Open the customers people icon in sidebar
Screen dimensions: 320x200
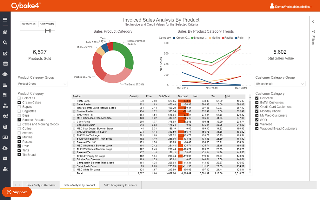click(5, 74)
